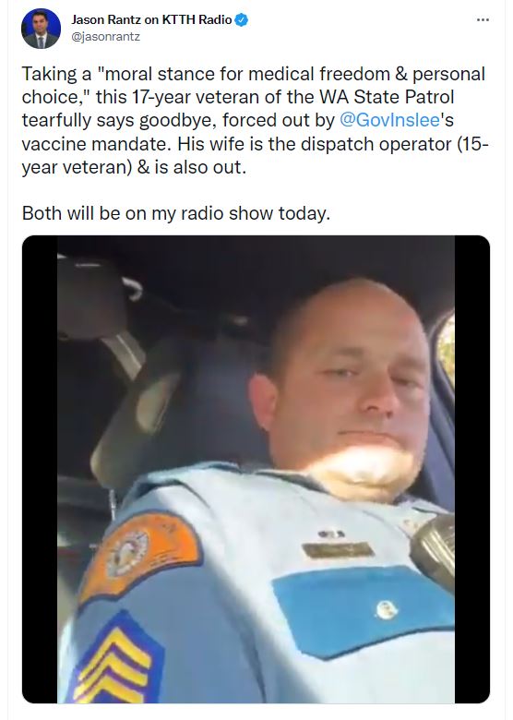Click the right black letterbox bar of the video
This screenshot has height=720, width=513.
point(472,469)
